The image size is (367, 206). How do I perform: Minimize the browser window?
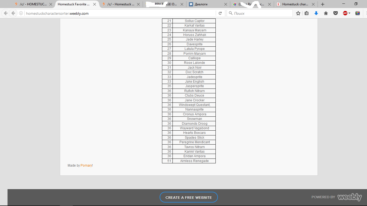point(344,4)
